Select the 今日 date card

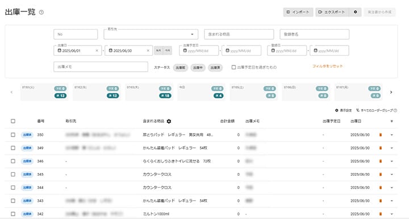click(x=201, y=92)
